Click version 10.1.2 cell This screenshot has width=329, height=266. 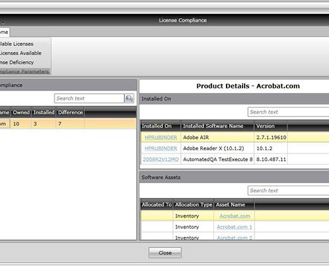click(x=271, y=148)
